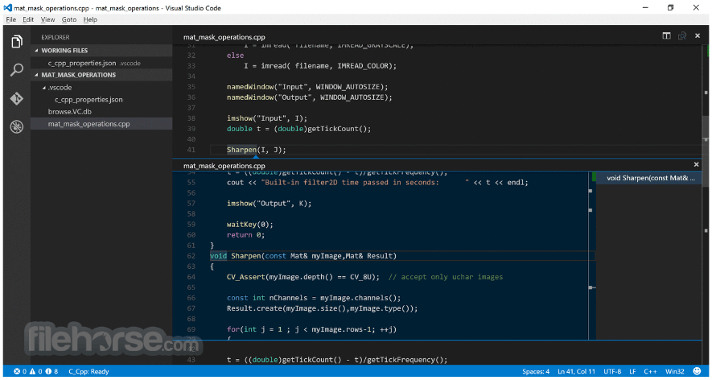Change file encoding UTF-8

(x=612, y=371)
